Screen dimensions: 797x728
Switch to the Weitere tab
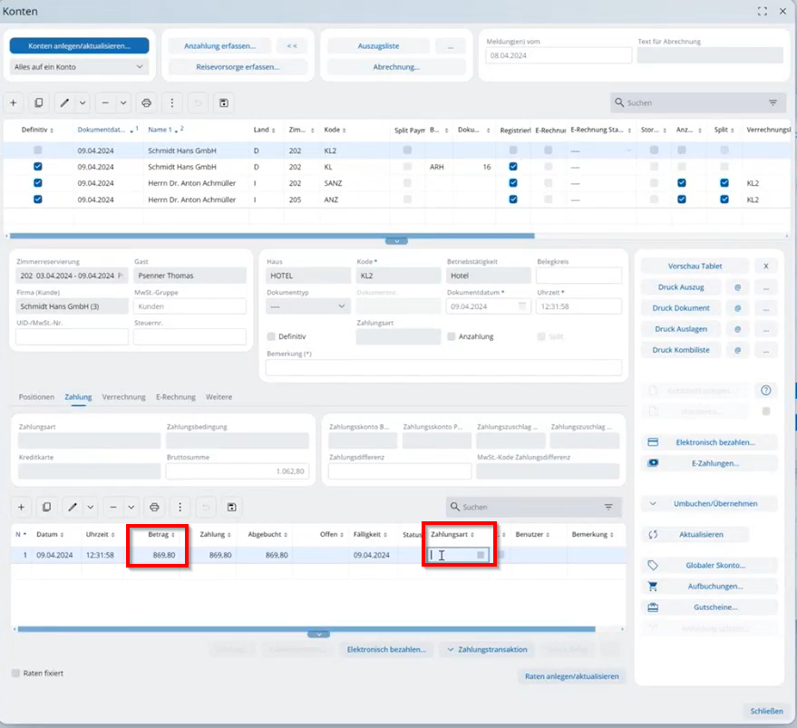pyautogui.click(x=219, y=397)
